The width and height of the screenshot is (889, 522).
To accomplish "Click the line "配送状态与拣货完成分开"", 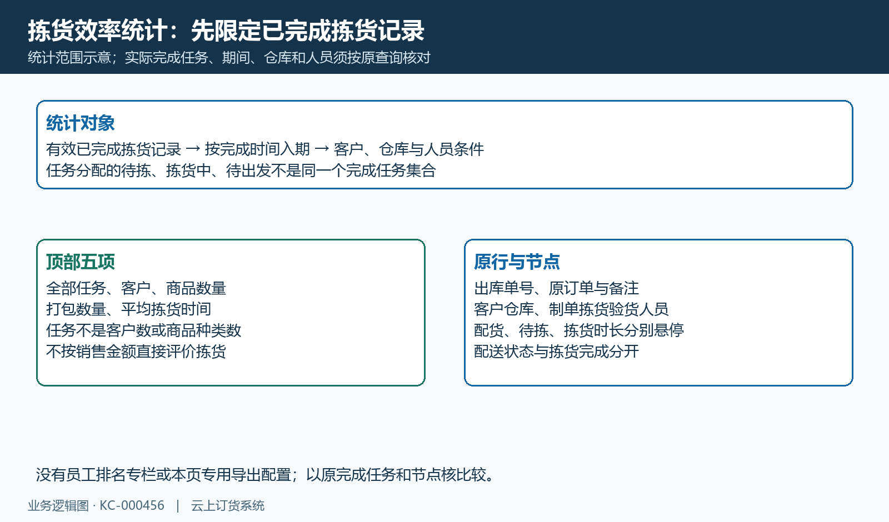I will tap(557, 352).
